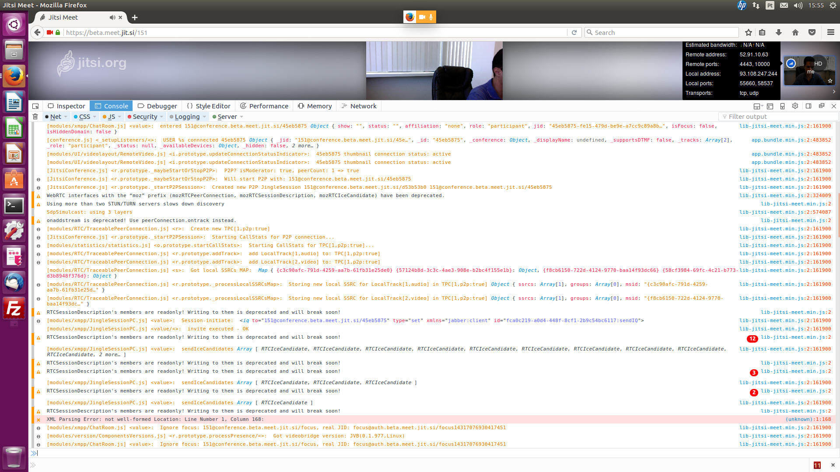Expand the Server filter dropdown arrow

coord(241,117)
